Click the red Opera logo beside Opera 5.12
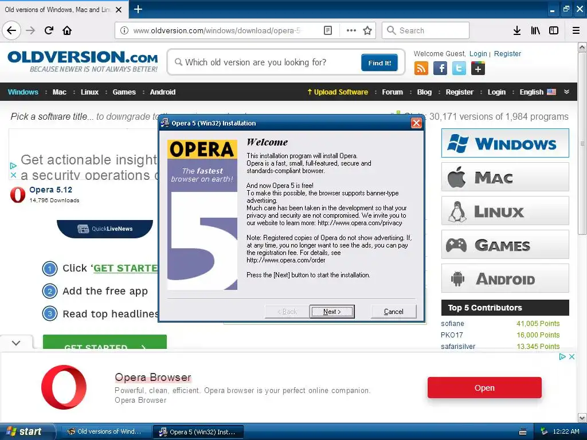Image resolution: width=587 pixels, height=440 pixels. point(18,195)
